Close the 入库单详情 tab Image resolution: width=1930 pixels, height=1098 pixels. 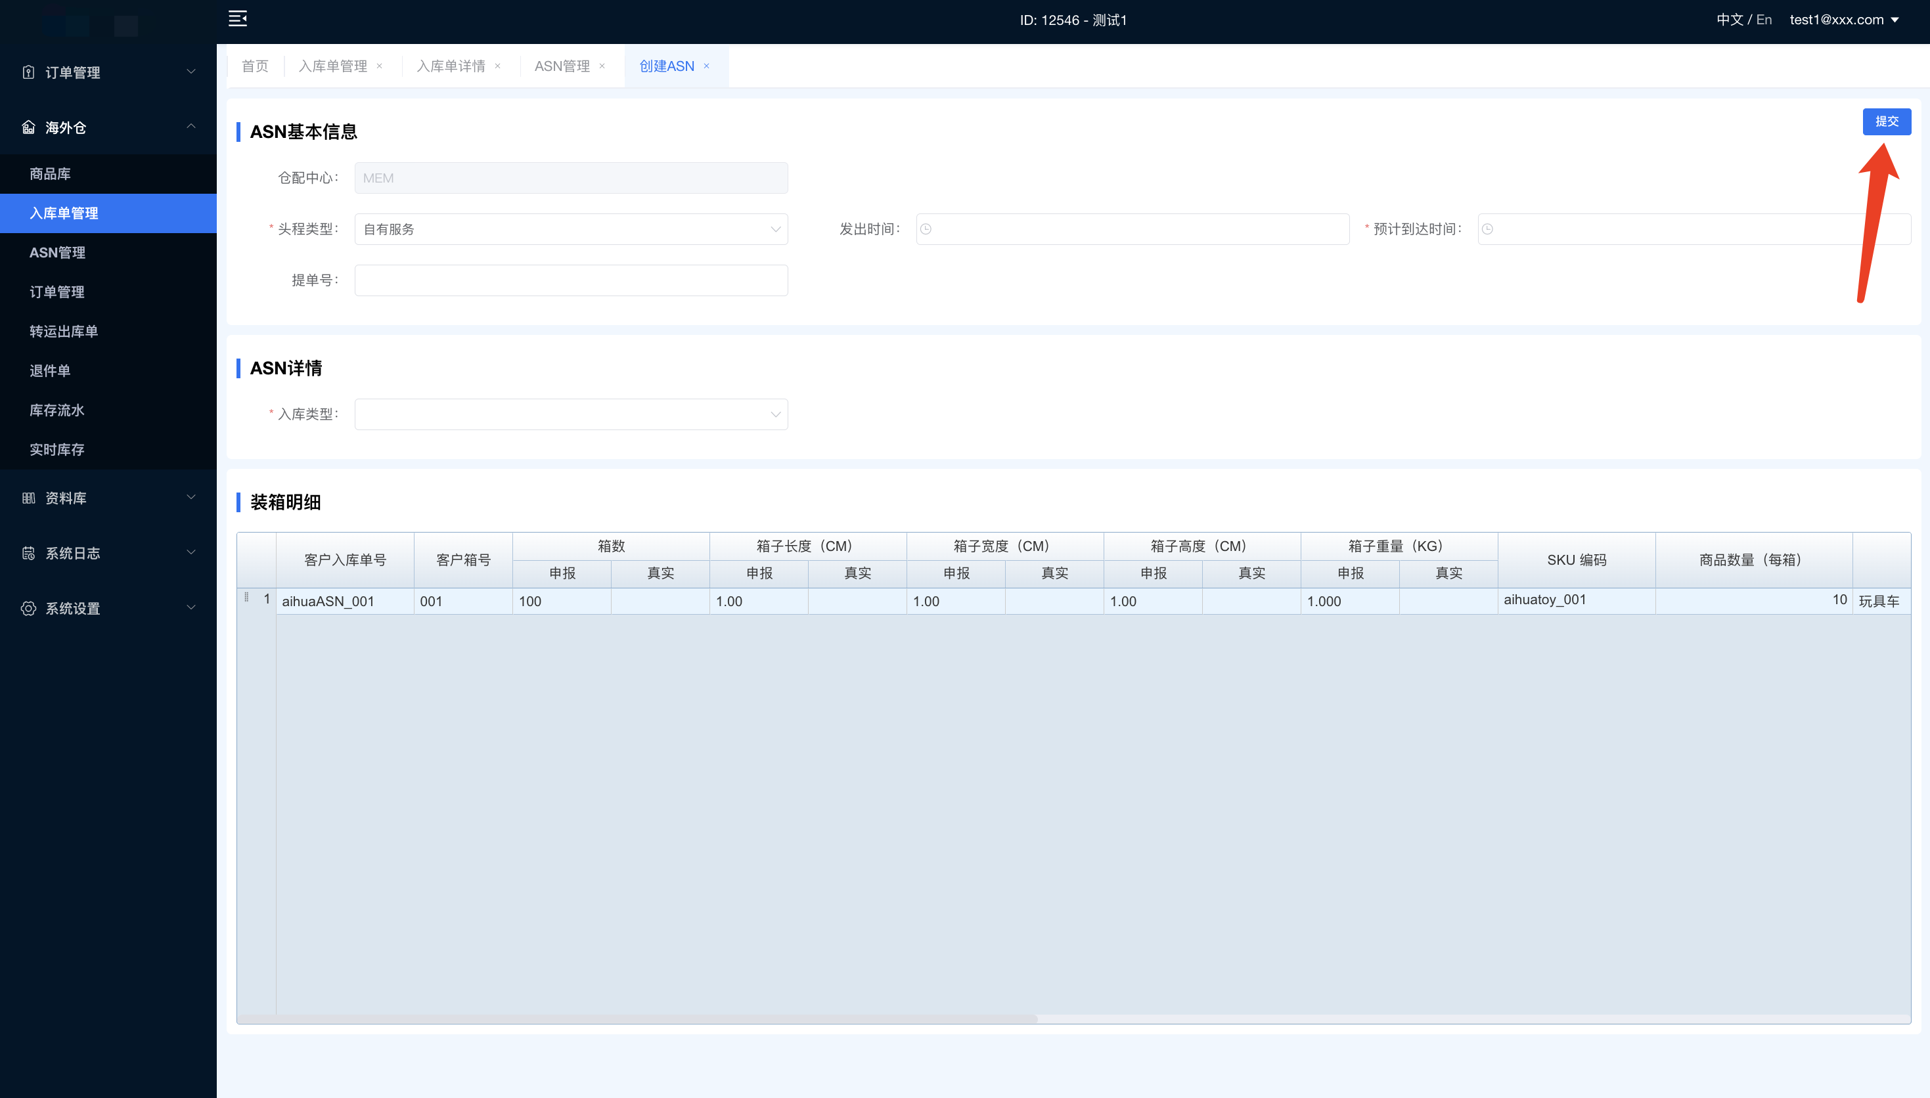point(498,66)
